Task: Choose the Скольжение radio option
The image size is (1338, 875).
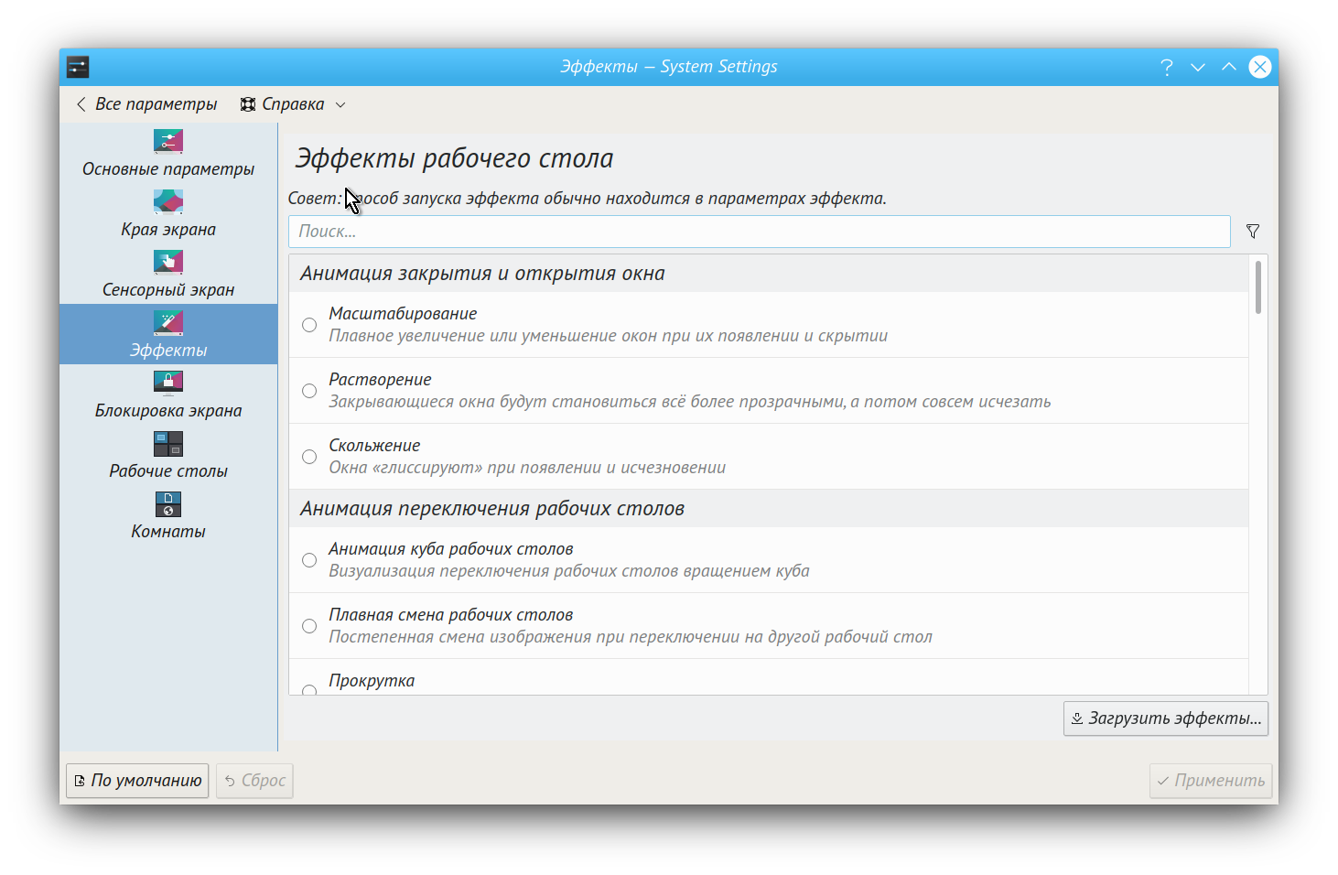Action: pyautogui.click(x=309, y=457)
